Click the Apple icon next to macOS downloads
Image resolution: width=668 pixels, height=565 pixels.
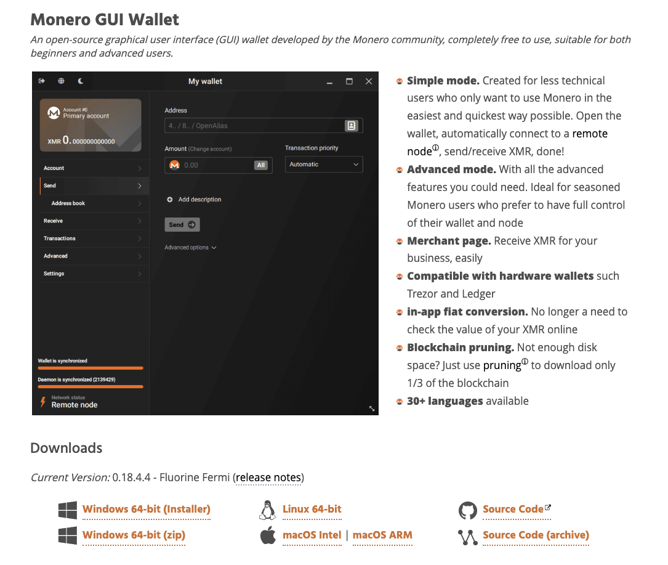pyautogui.click(x=267, y=535)
